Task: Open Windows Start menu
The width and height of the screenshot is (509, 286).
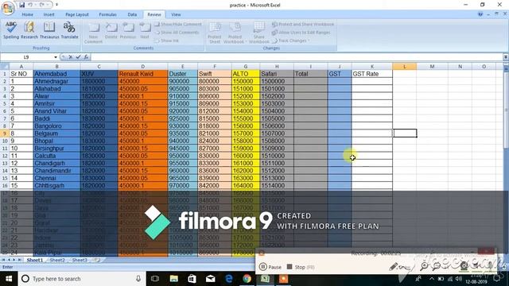Action: pos(9,279)
